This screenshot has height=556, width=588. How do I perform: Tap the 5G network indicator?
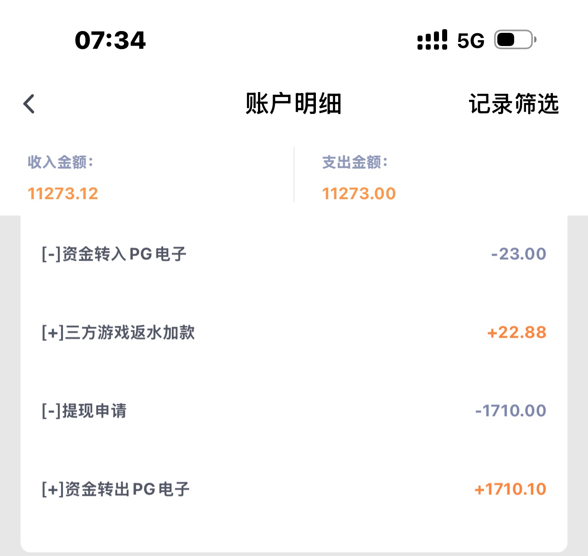pyautogui.click(x=470, y=41)
